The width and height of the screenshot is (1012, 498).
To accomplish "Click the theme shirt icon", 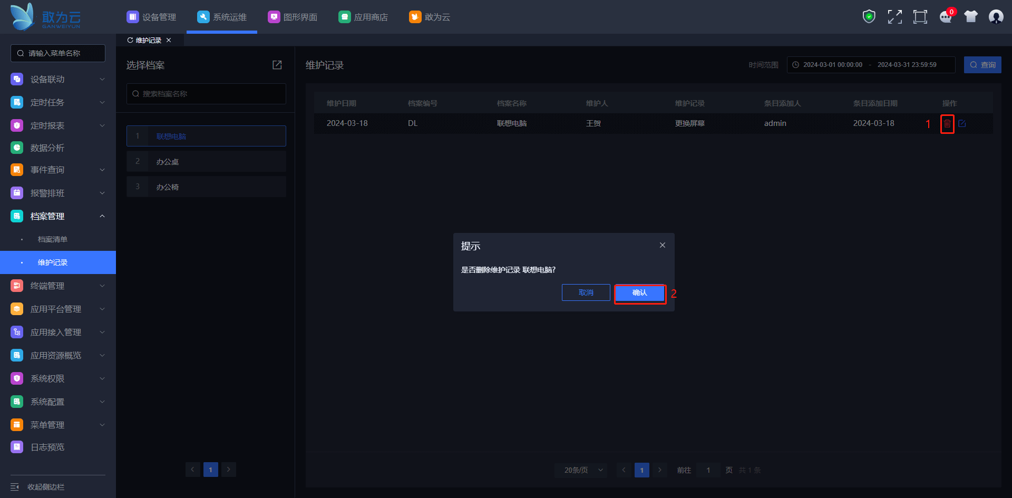I will click(970, 17).
